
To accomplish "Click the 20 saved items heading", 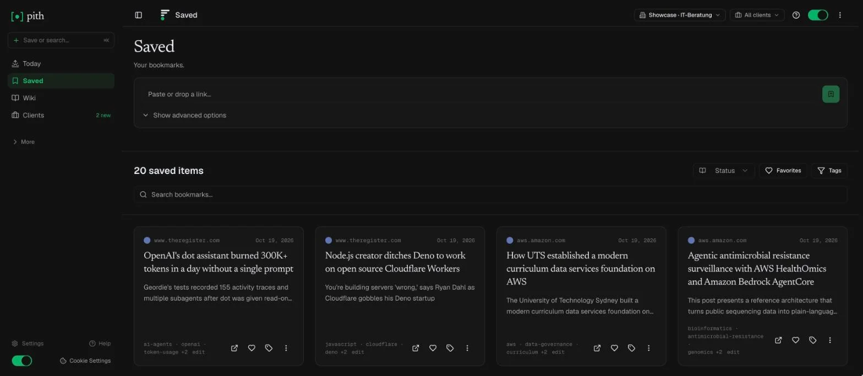I will 168,171.
